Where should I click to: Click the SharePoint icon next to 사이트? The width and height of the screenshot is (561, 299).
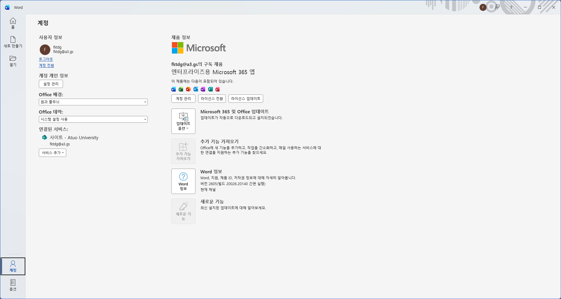click(x=45, y=137)
